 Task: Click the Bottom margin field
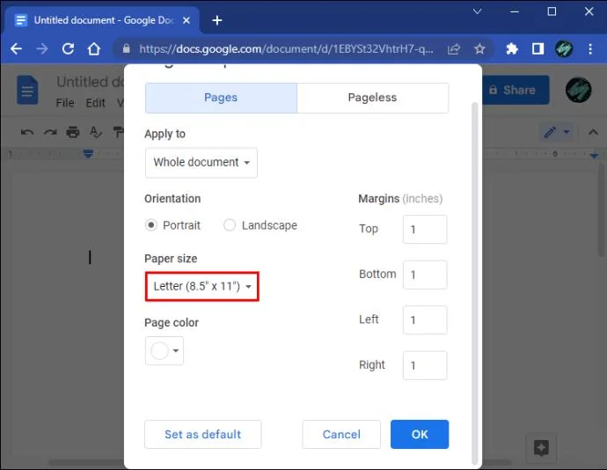pyautogui.click(x=425, y=275)
